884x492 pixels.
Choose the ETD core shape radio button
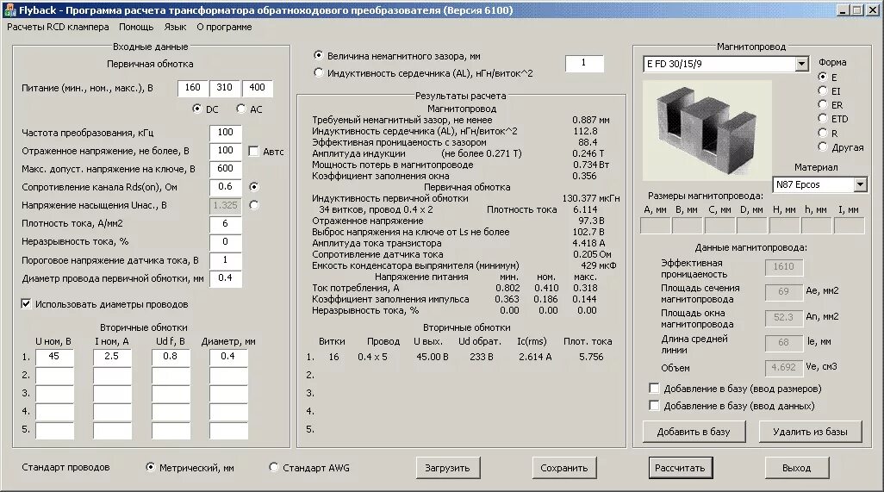(x=823, y=118)
